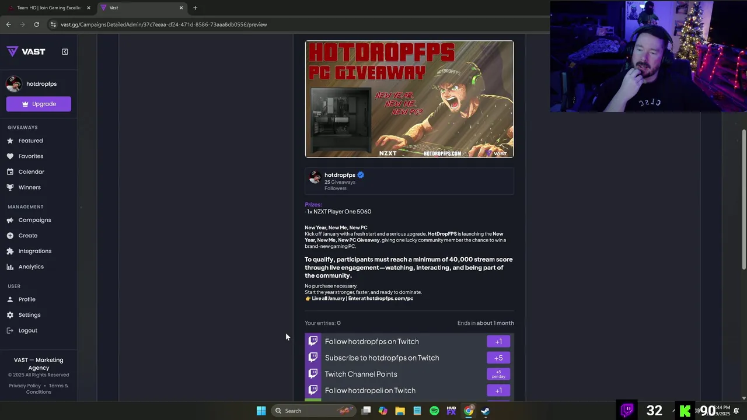747x420 pixels.
Task: Click the Favorites heart icon
Action: point(10,156)
